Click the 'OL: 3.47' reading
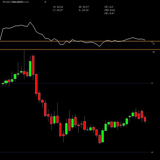160x160 pixels. tap(109, 13)
